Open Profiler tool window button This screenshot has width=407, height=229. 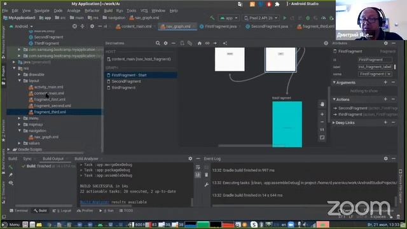coord(85,211)
